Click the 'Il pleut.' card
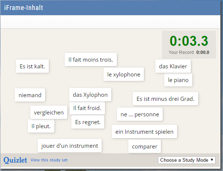 pos(41,126)
